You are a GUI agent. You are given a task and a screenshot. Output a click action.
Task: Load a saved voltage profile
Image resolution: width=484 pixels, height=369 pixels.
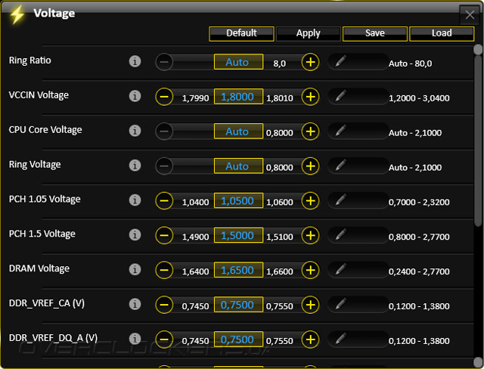442,33
